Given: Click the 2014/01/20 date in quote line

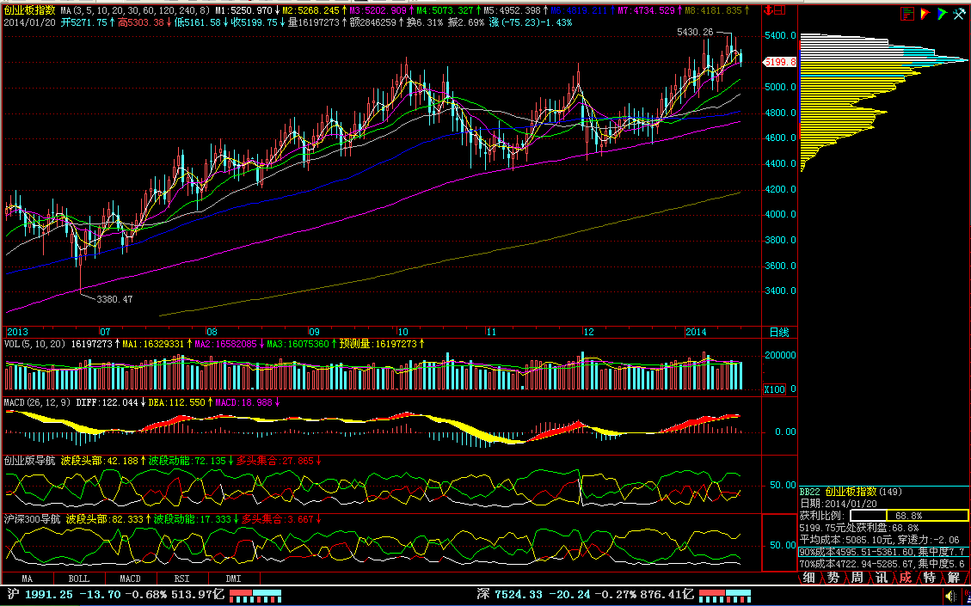Looking at the screenshot, I should point(28,22).
